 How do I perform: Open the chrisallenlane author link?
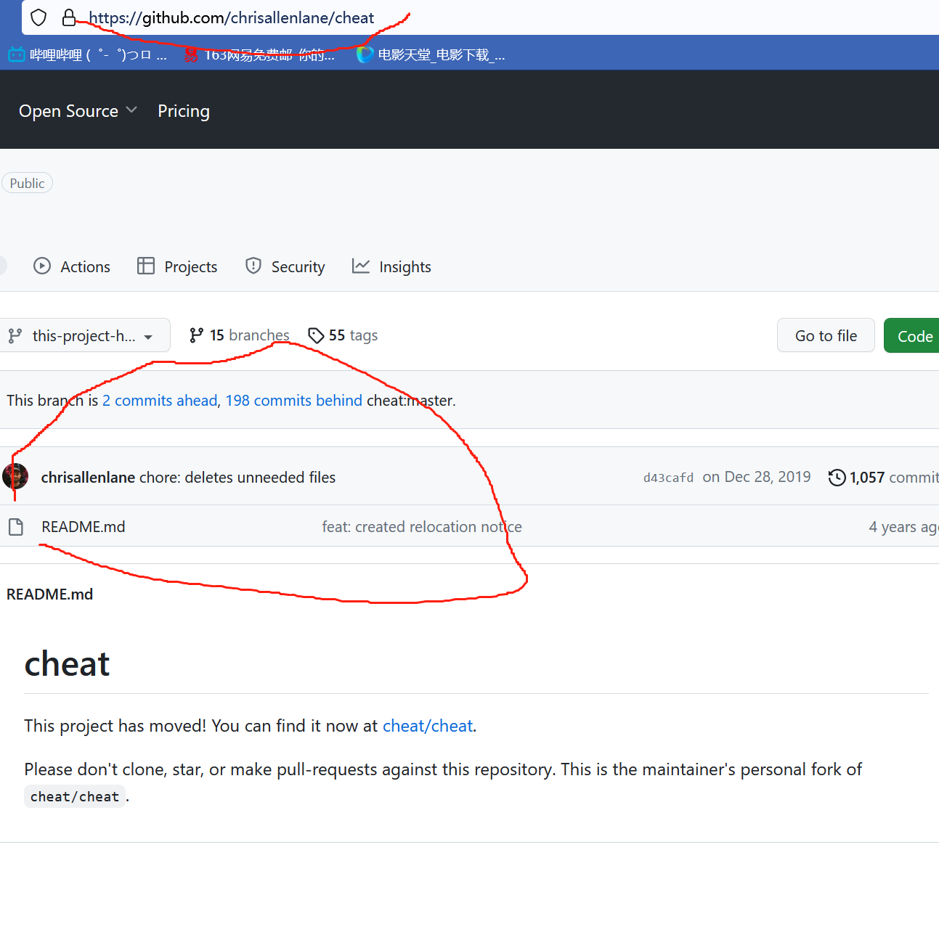click(x=88, y=478)
